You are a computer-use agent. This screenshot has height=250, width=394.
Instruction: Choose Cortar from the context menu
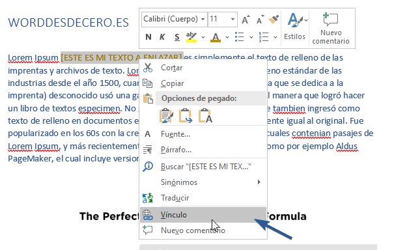click(203, 68)
